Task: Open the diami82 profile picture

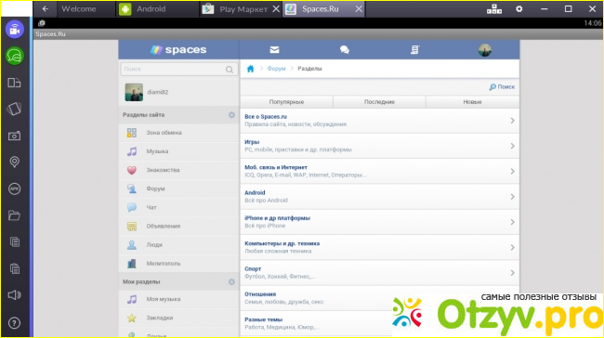Action: [134, 92]
